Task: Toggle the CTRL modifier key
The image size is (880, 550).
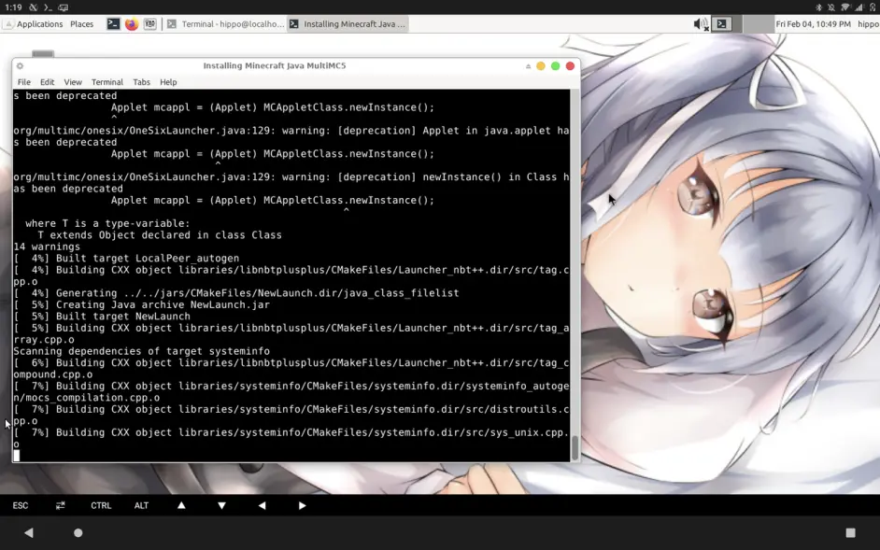Action: coord(101,506)
